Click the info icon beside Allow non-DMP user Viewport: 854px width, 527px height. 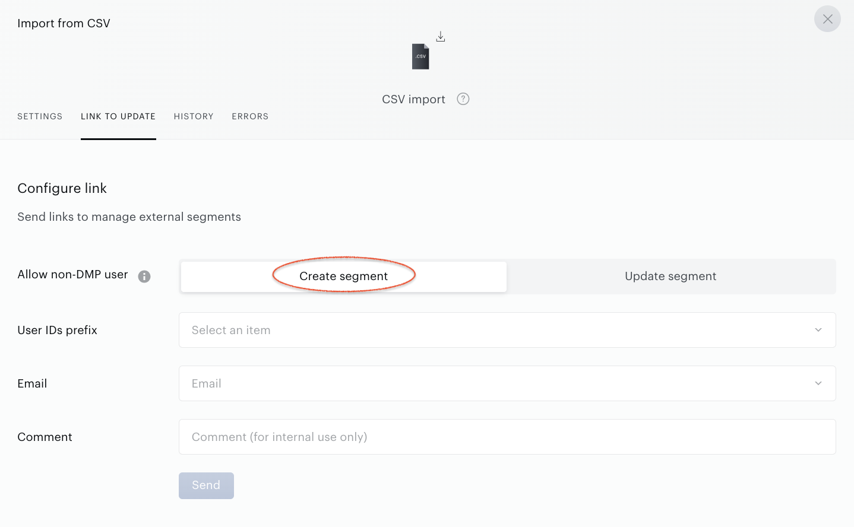click(144, 277)
